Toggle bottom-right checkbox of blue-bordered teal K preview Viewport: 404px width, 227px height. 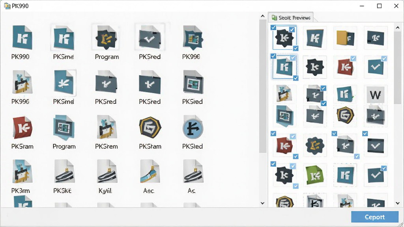pos(296,78)
